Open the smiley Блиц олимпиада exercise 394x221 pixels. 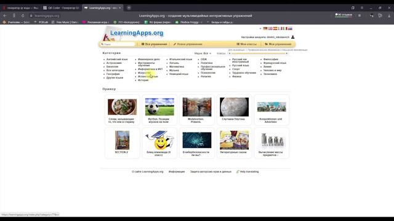(x=159, y=140)
